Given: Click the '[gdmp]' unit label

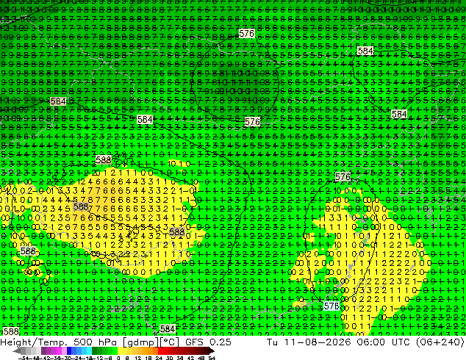Looking at the screenshot, I should [140, 342].
